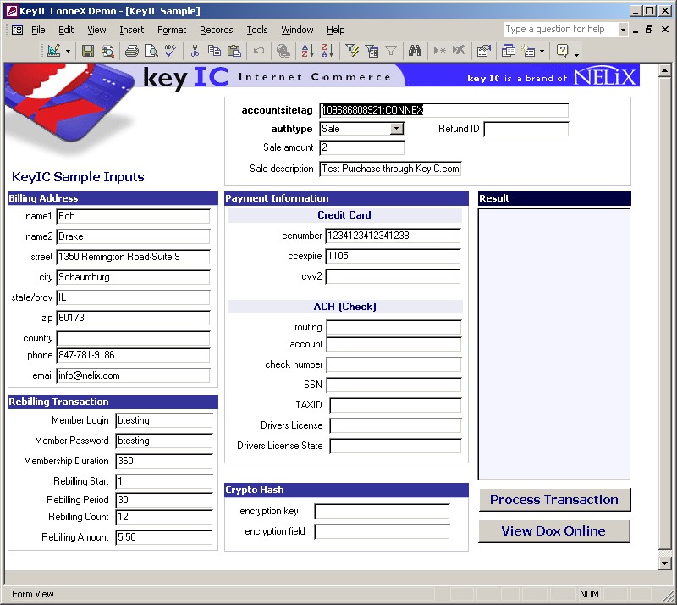Open the Help menu
The height and width of the screenshot is (605, 677).
coord(335,30)
